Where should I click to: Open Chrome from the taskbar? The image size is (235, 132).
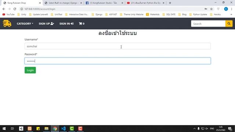[x=55, y=129]
